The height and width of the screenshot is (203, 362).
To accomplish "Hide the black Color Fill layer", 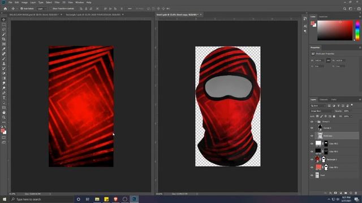I will [312, 152].
